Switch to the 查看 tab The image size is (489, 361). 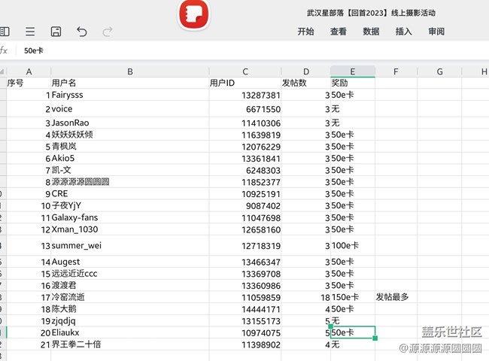point(339,32)
